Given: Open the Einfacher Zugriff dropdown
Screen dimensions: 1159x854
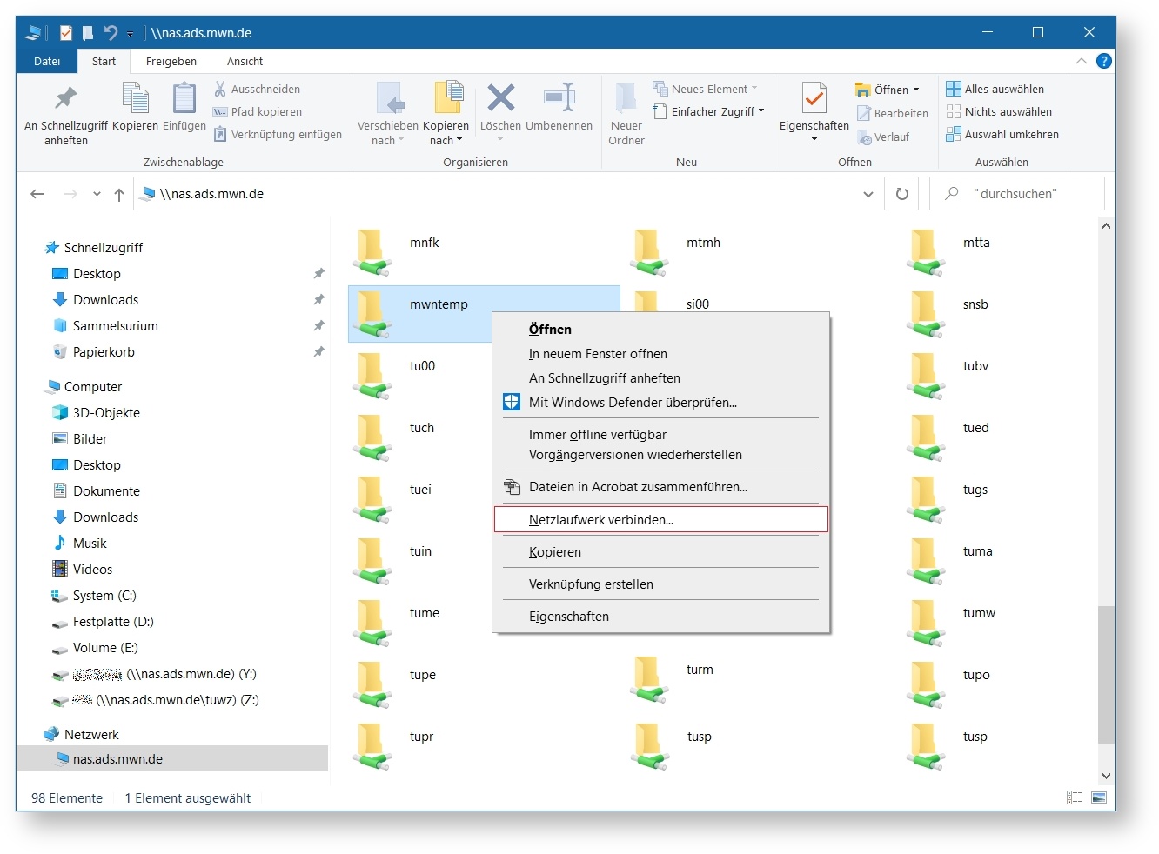Looking at the screenshot, I should 708,111.
